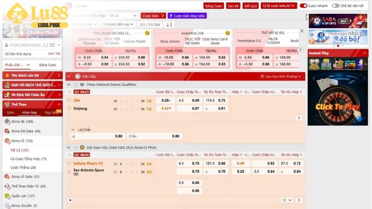Click the Cược Xiên button
Screen dimensions: 372x209
point(153,15)
